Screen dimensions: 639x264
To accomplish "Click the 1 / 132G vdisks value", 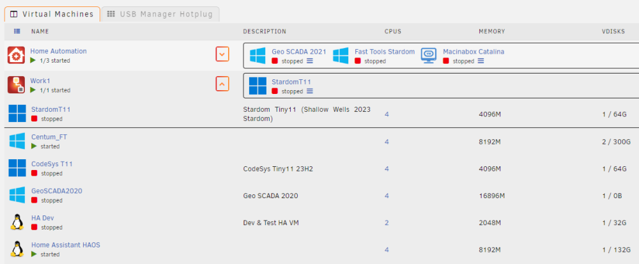I will click(617, 250).
